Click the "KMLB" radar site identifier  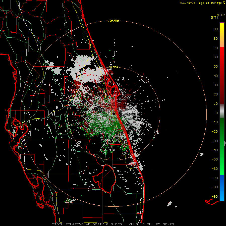[x=134, y=224]
